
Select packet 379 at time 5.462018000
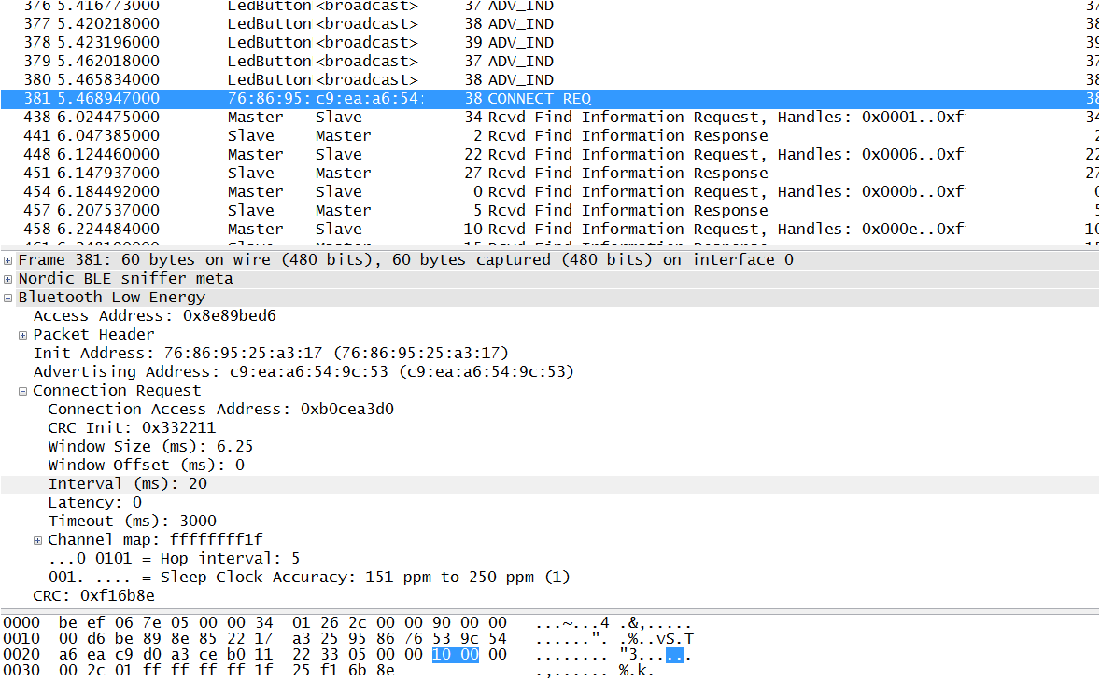pos(550,61)
